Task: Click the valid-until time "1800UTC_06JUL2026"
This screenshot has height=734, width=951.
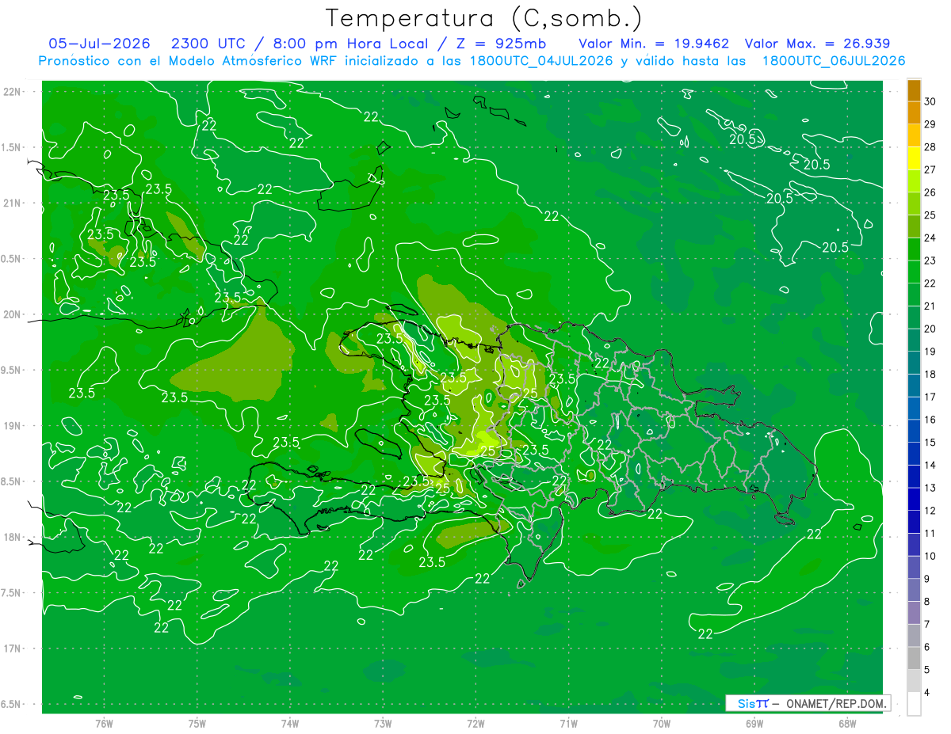Action: 833,61
